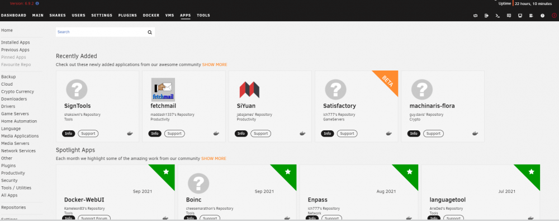Switch to the Users tab
Screen dimensions: 559x221
(78, 15)
